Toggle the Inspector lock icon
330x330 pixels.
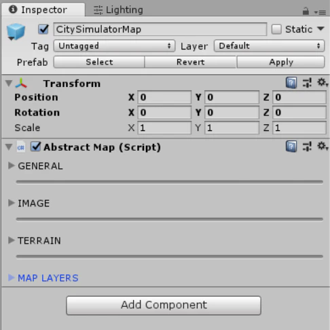(x=306, y=11)
